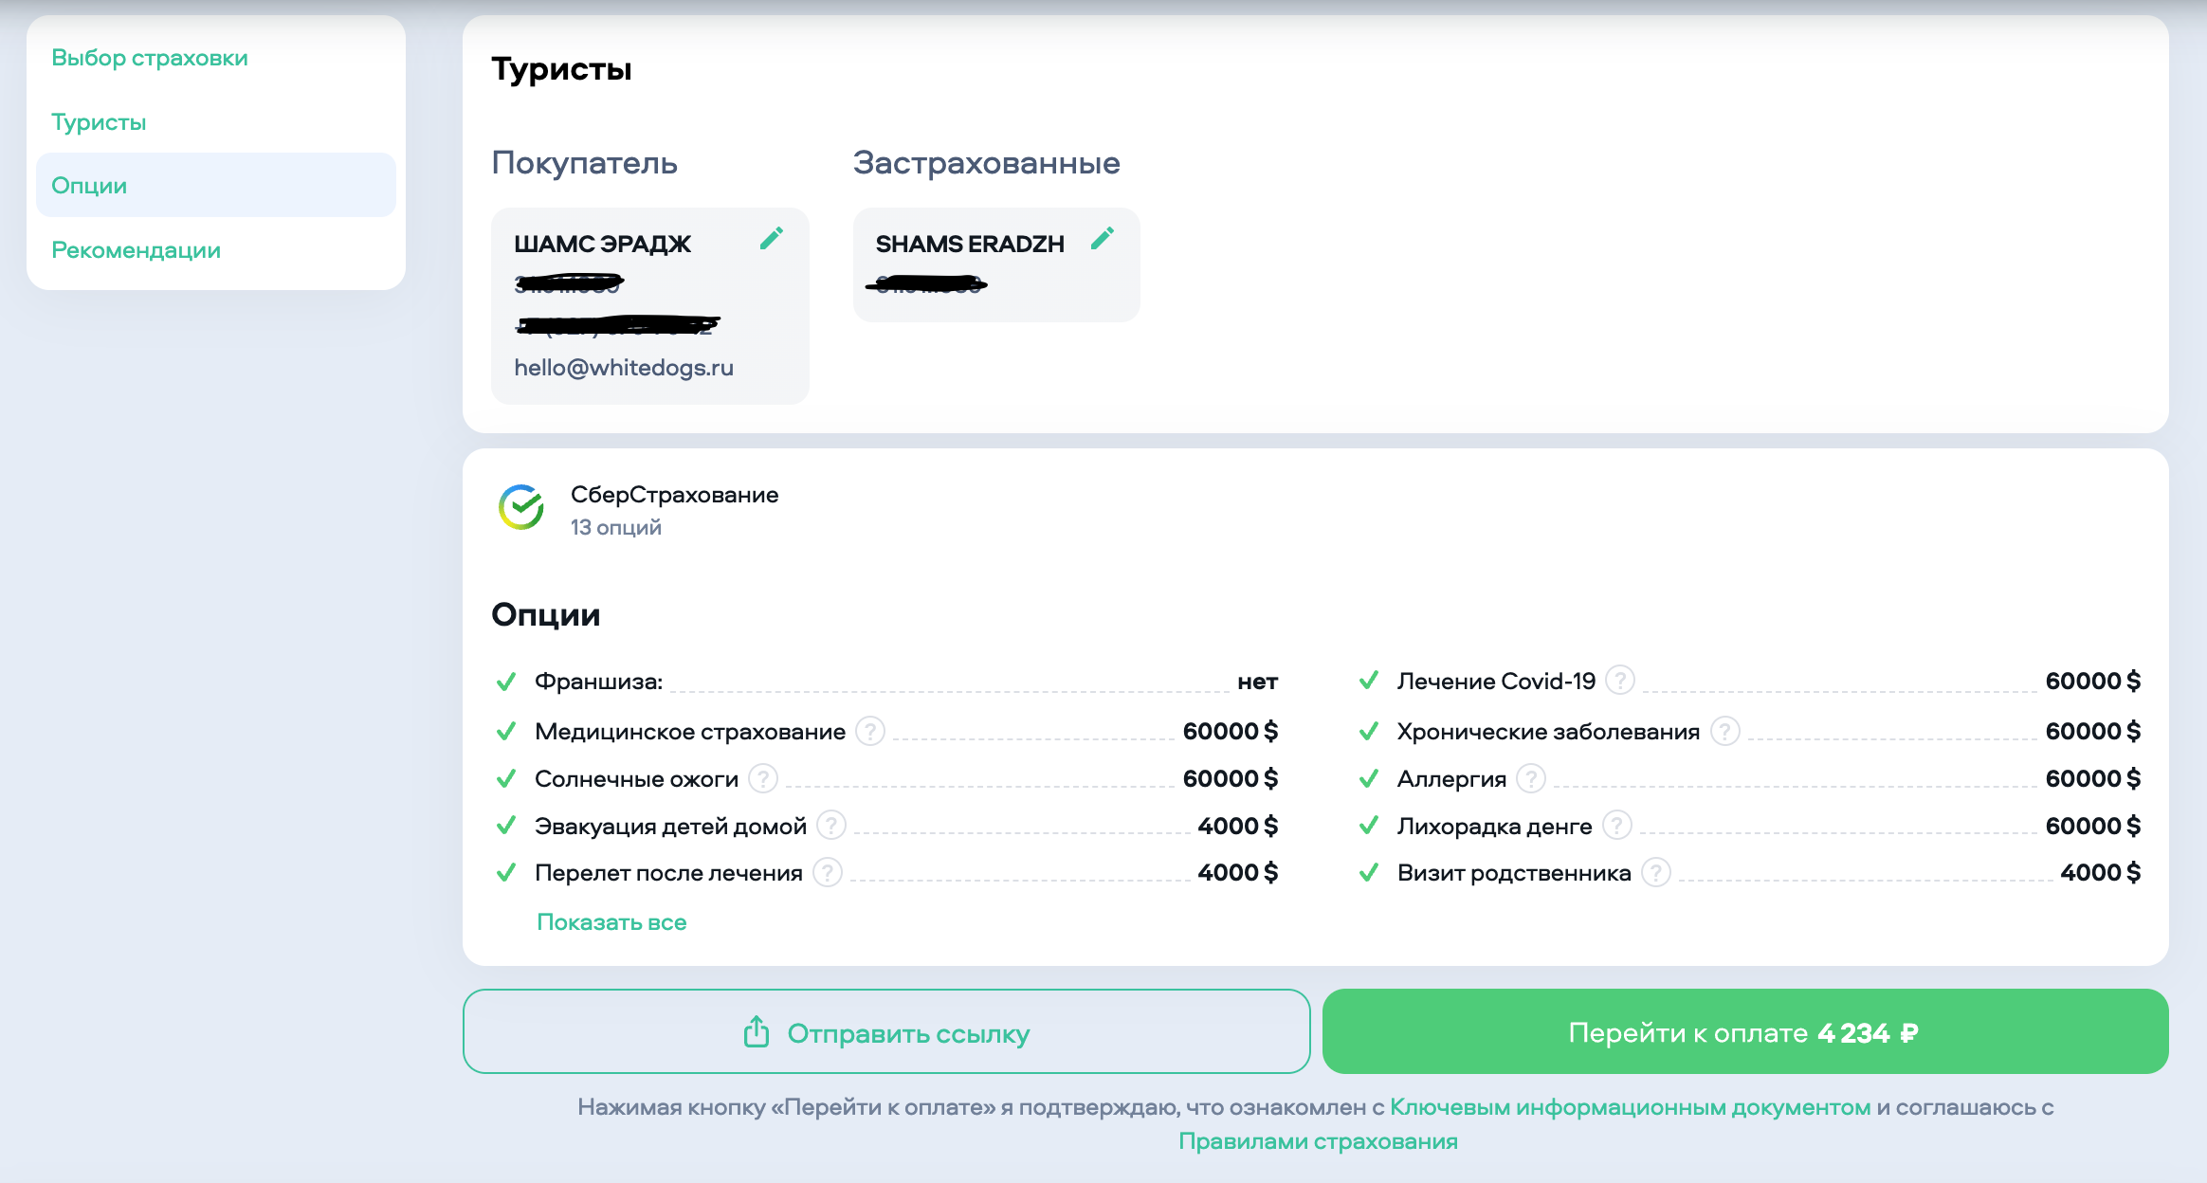Go to Туристы sidebar section
The image size is (2207, 1183).
click(99, 122)
